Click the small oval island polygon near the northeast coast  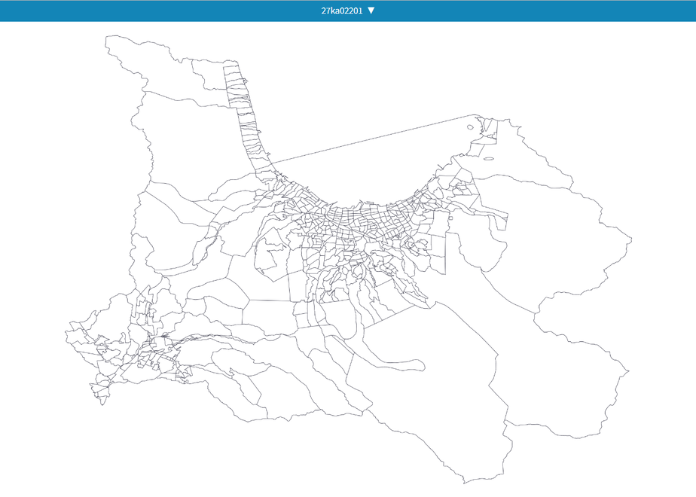(471, 127)
